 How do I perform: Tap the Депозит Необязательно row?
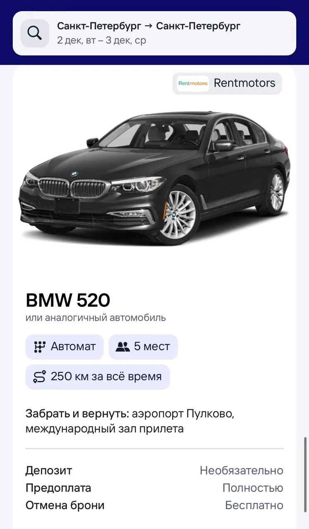point(154,470)
